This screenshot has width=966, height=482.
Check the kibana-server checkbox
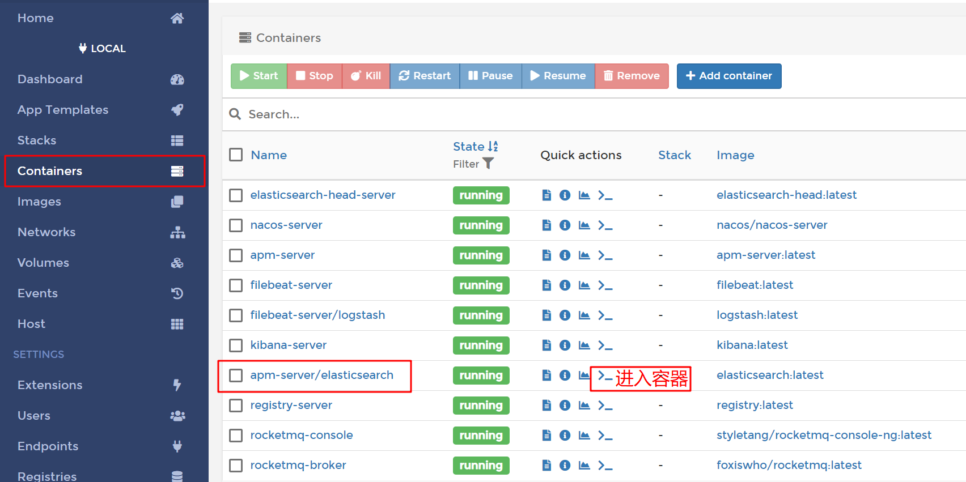(x=236, y=345)
